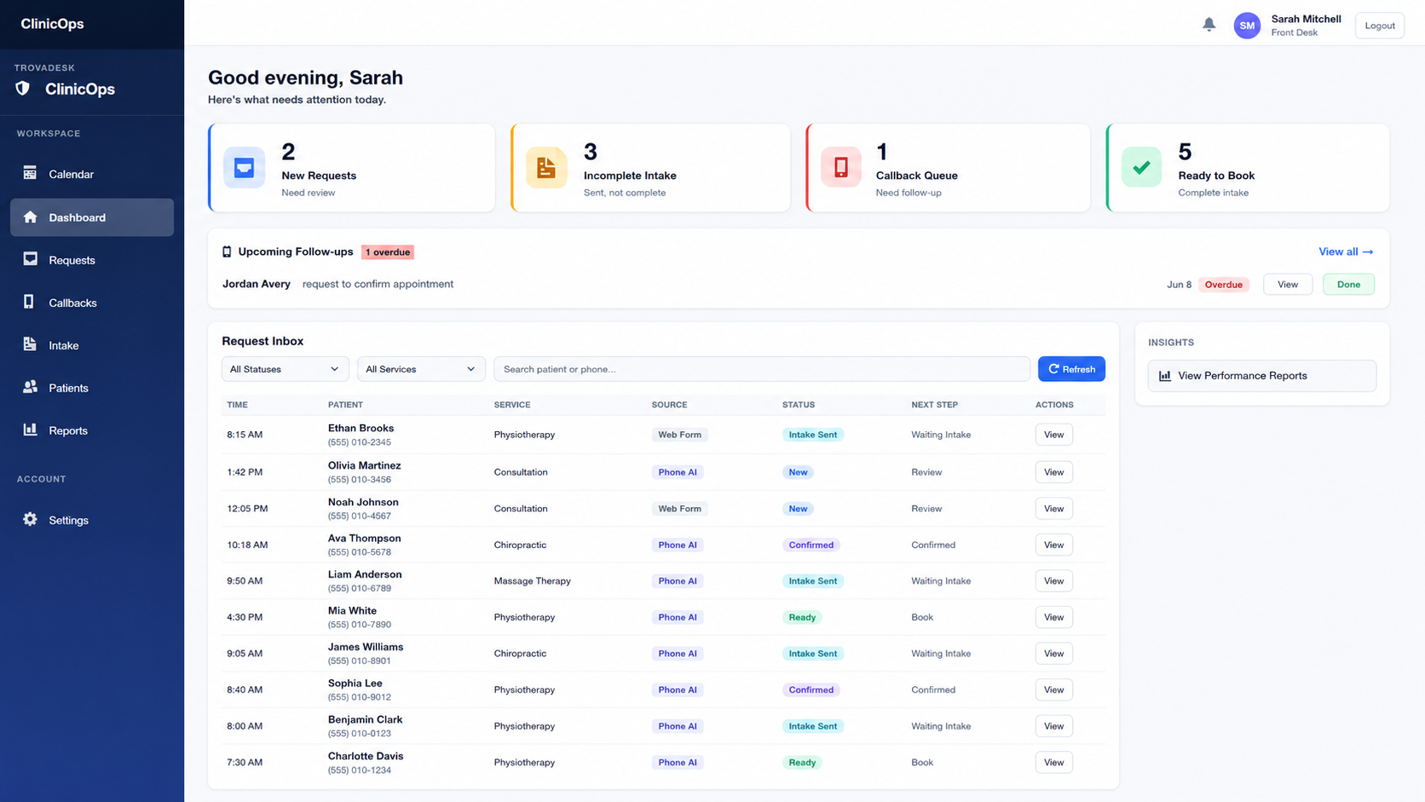Click the Ready status for Mia White
Screen dimensions: 1425x802
click(x=802, y=617)
